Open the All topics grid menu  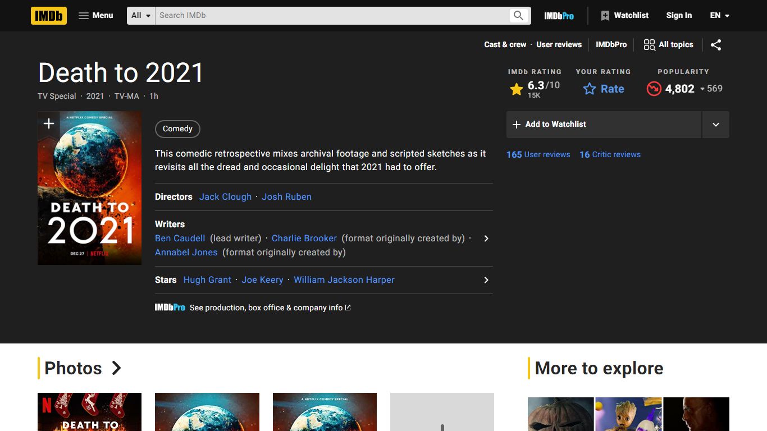pos(668,45)
